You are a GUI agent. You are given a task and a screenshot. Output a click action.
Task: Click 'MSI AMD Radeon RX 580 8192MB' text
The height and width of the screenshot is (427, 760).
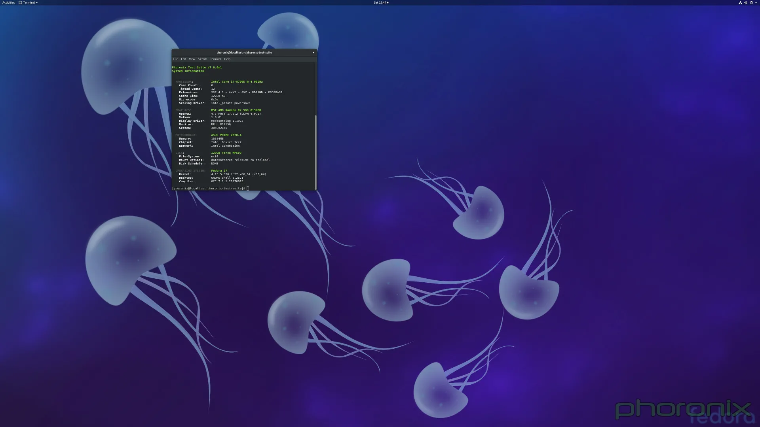point(236,110)
